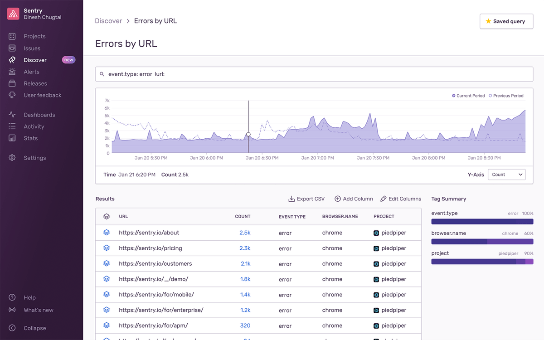Click the Export CSV download icon
Viewport: 544px width, 340px height.
pos(291,199)
